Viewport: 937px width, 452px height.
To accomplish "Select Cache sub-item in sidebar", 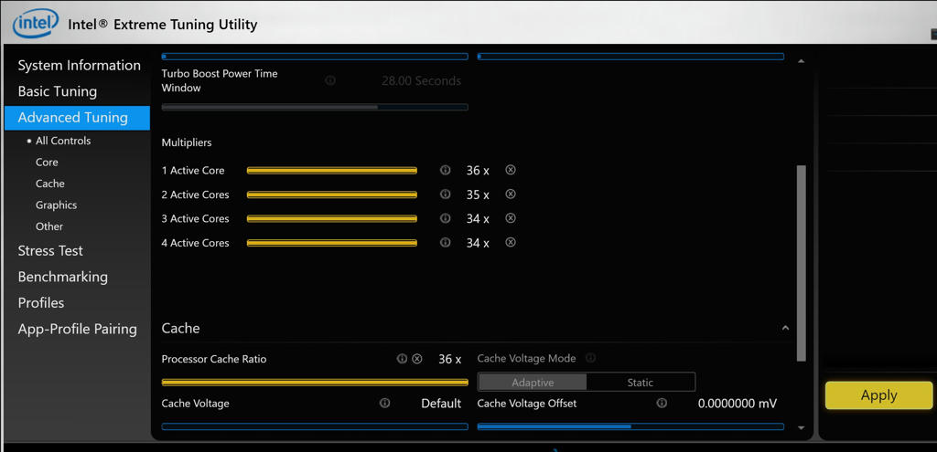I will pyautogui.click(x=50, y=184).
